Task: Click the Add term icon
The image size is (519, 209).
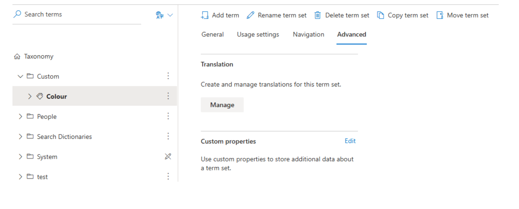Action: [205, 15]
